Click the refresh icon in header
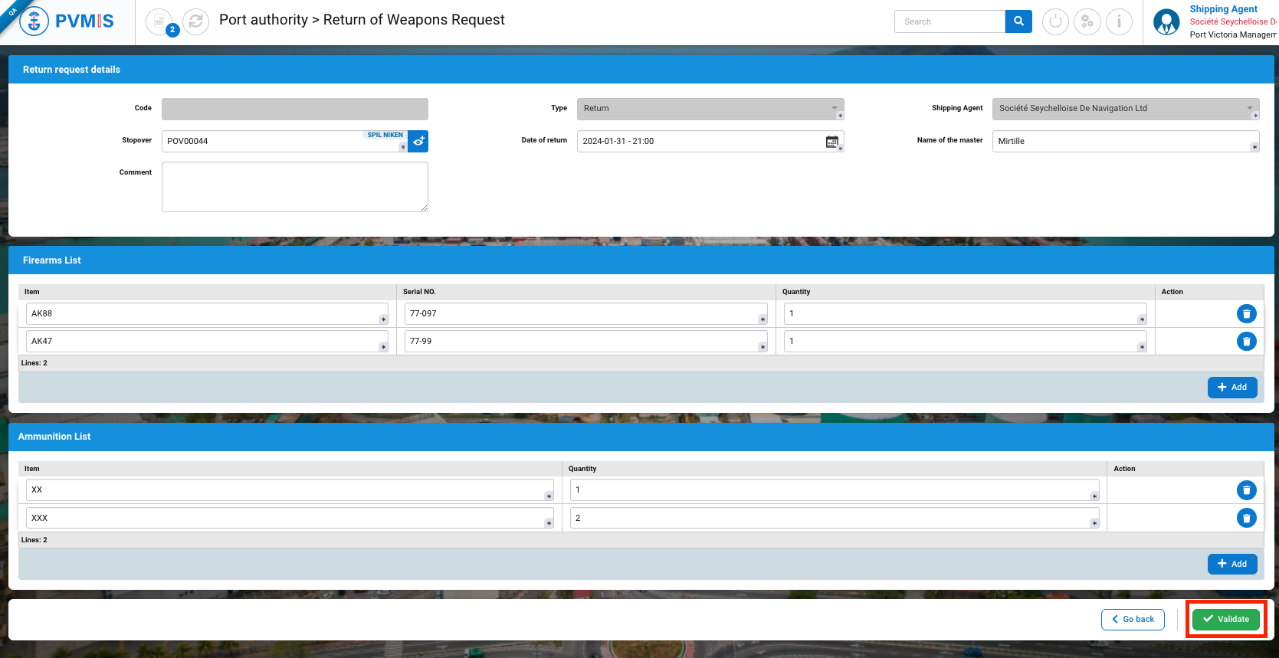Viewport: 1279px width, 658px height. (x=195, y=21)
